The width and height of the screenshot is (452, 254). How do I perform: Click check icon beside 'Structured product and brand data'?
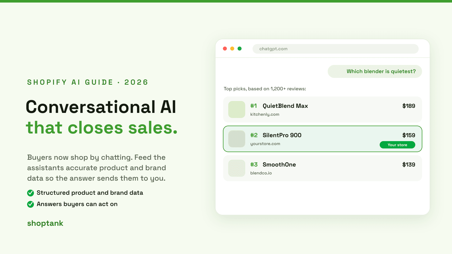31,193
